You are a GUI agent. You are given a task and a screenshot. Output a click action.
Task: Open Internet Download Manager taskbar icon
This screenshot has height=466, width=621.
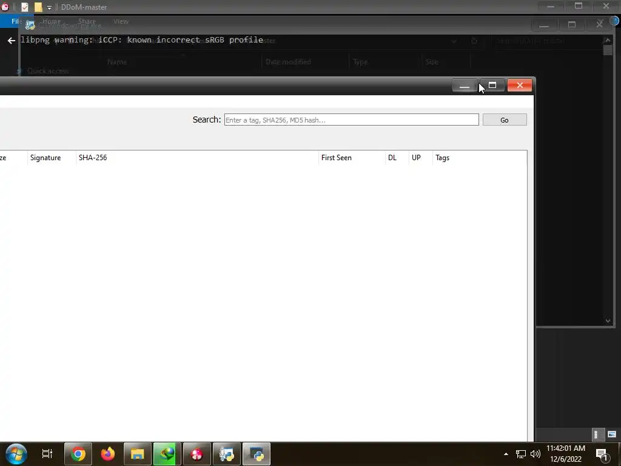coord(167,454)
